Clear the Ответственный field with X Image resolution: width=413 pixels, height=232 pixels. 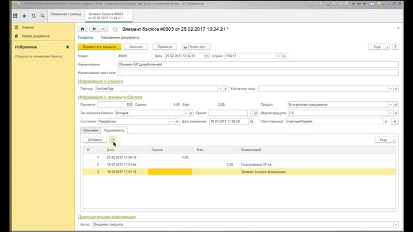click(394, 122)
